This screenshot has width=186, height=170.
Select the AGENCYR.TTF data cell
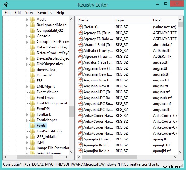click(x=165, y=33)
